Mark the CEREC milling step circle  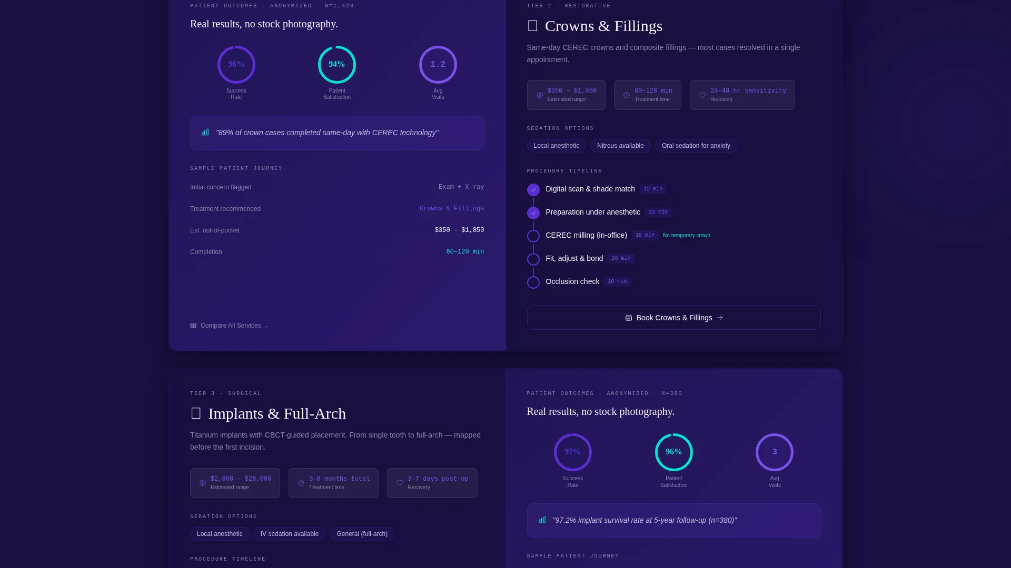[533, 236]
